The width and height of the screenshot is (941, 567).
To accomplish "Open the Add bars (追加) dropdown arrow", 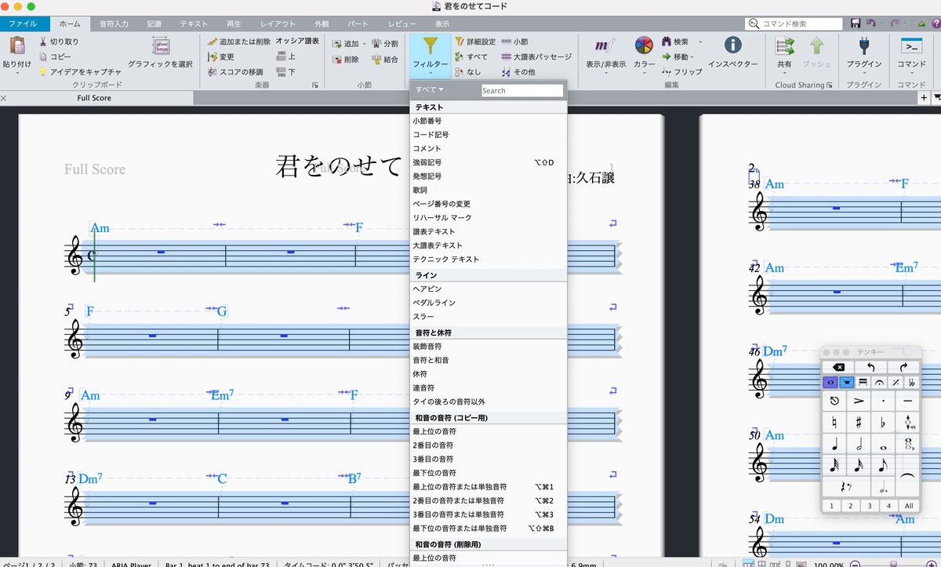I will click(x=364, y=45).
